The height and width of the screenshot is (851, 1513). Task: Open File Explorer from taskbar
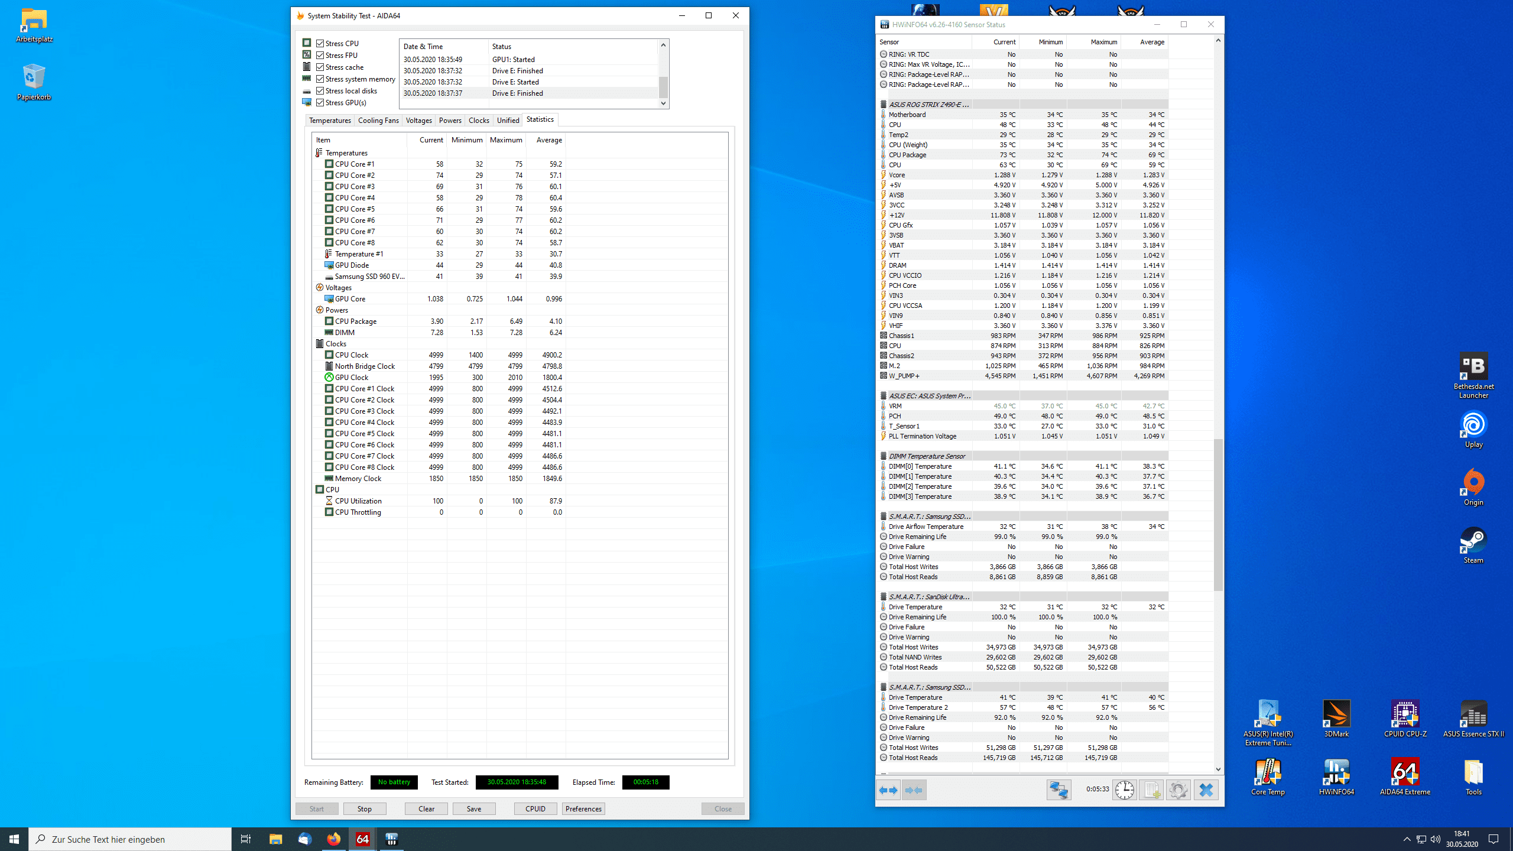(x=275, y=839)
